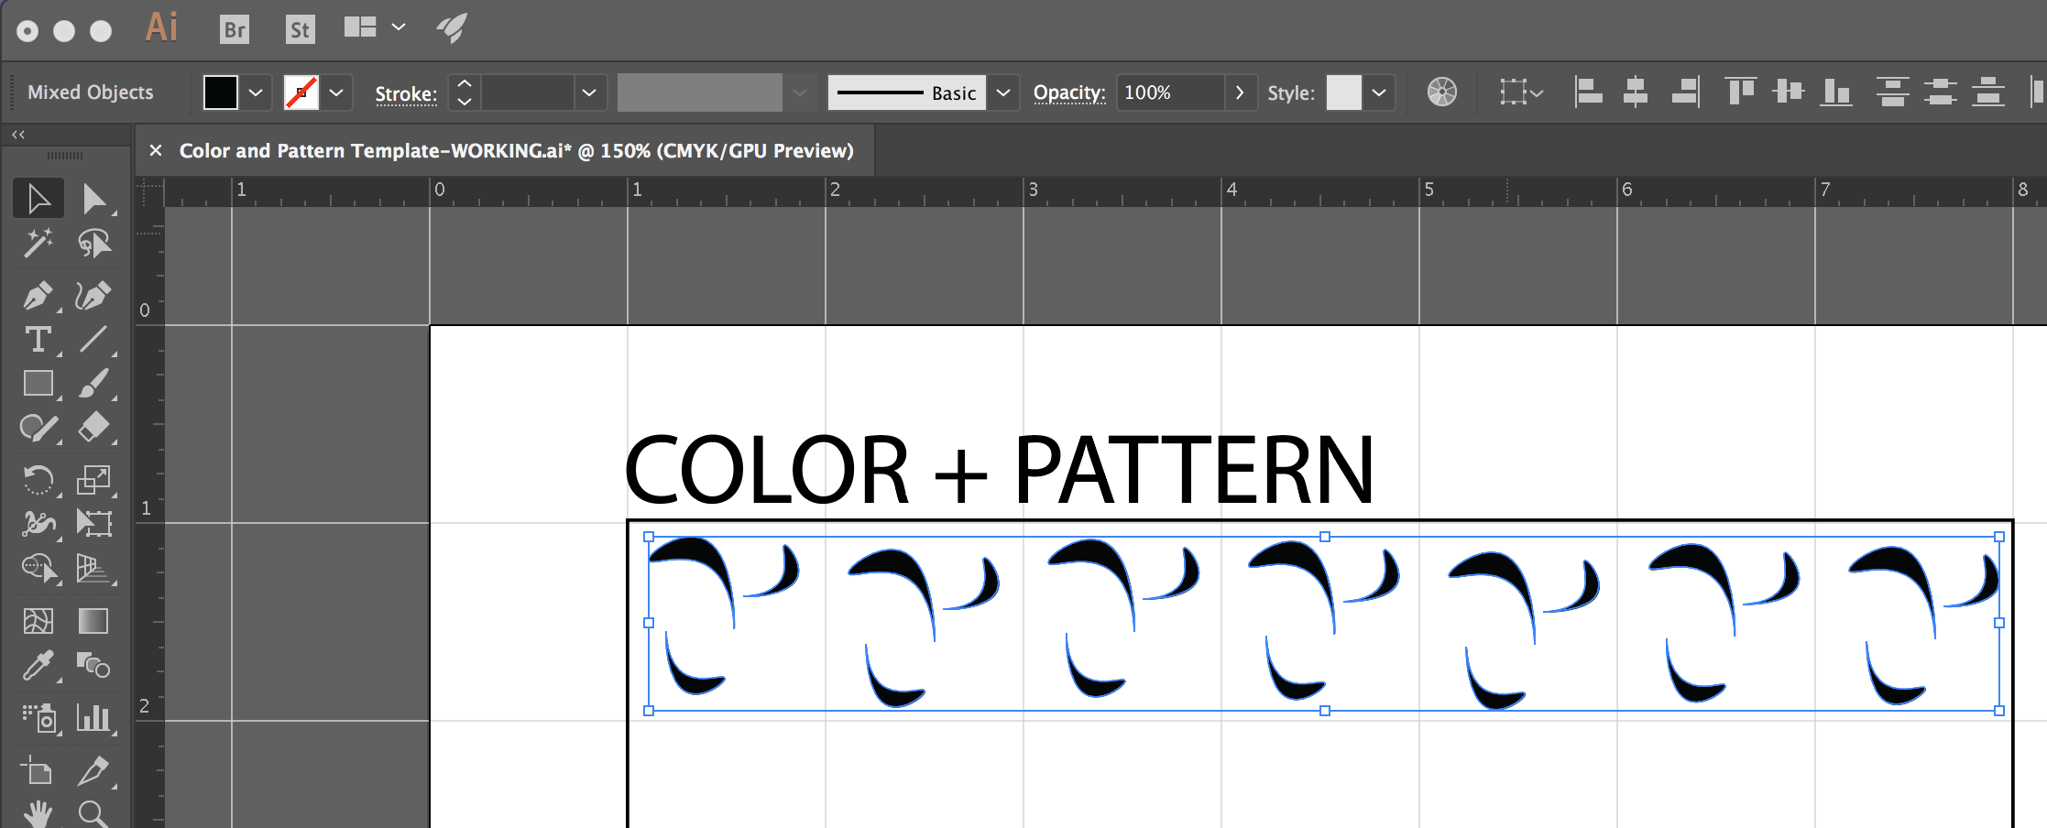Open Adobe Bridge with Br icon
The image size is (2047, 828).
235,30
